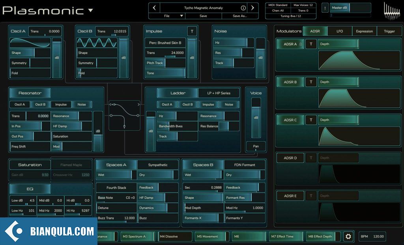
Task: Open the Ladder filter type selector
Action: pyautogui.click(x=178, y=93)
